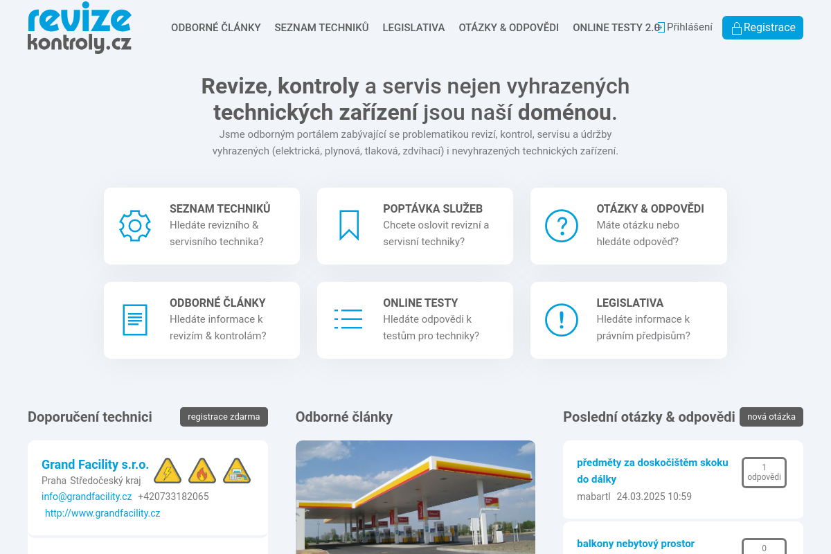The height and width of the screenshot is (554, 831).
Task: Click the bookmark icon for Poptávka služeb
Action: click(x=349, y=226)
